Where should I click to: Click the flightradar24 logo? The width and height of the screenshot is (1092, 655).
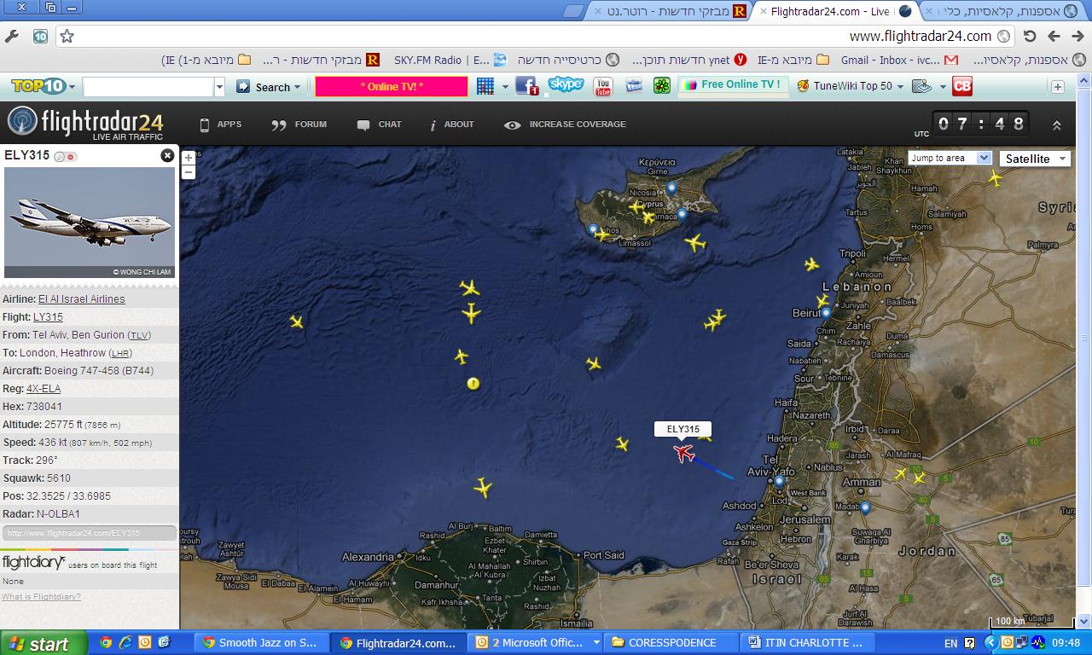pos(85,123)
